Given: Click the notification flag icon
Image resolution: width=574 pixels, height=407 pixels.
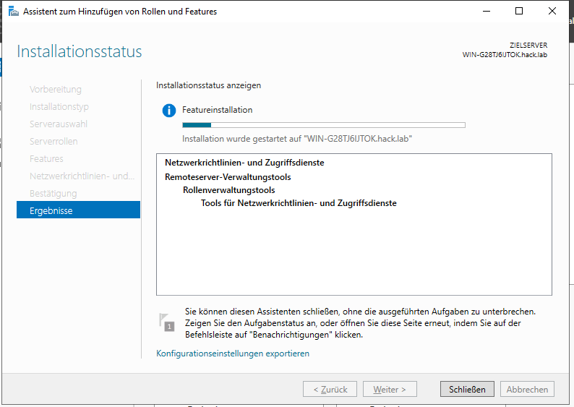Looking at the screenshot, I should pyautogui.click(x=166, y=322).
